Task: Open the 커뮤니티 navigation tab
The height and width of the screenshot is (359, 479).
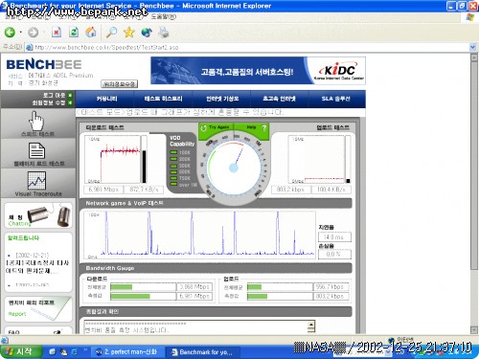Action: 107,99
